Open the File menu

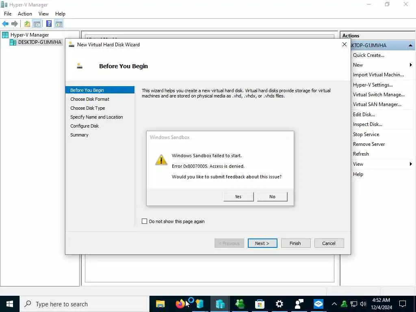tap(8, 14)
